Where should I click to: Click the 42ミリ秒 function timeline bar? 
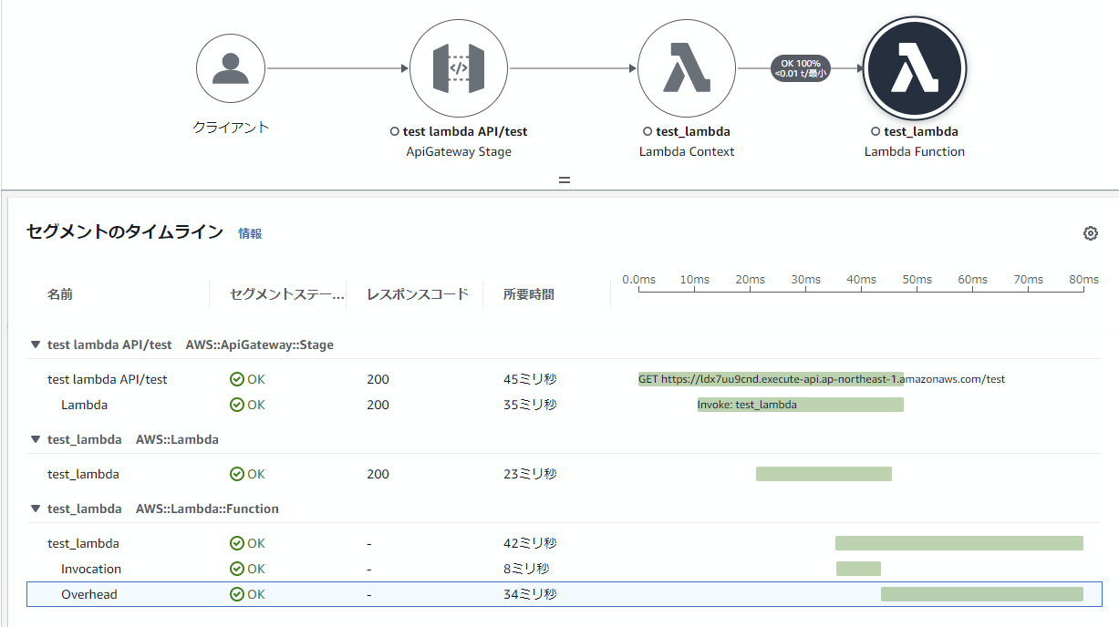pyautogui.click(x=959, y=543)
